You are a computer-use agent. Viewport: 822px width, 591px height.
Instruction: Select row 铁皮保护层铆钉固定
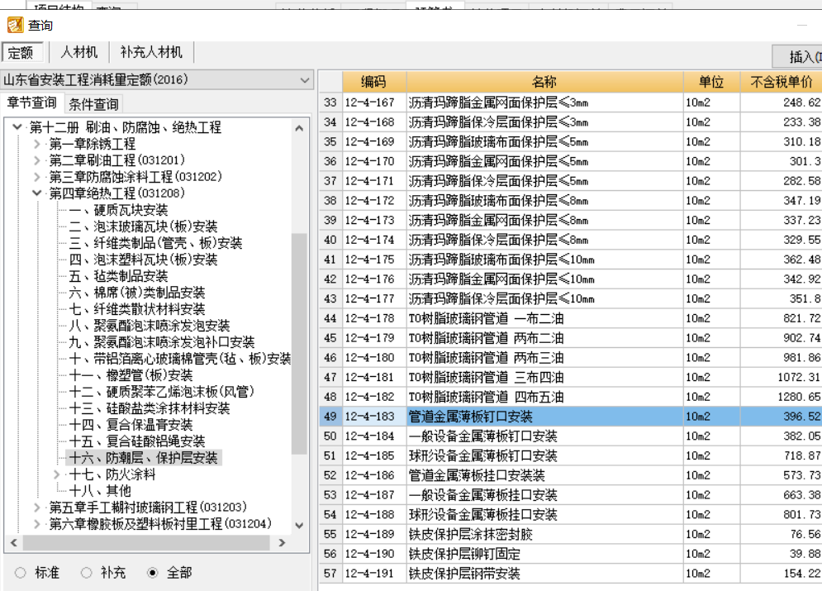[x=570, y=554]
